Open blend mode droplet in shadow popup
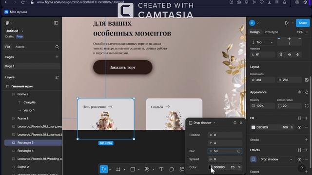The width and height of the screenshot is (312, 175). click(235, 123)
